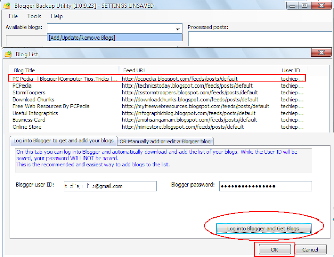Expand the Available blogs dropdown arrow

[x=177, y=29]
